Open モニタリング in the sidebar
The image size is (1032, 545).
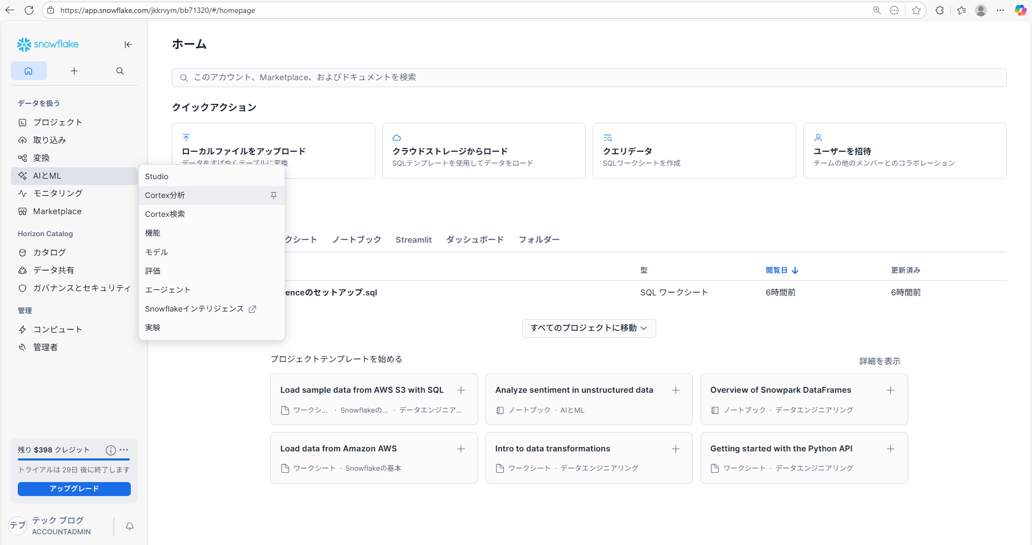pyautogui.click(x=74, y=193)
